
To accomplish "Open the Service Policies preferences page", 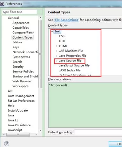I will (23, 71).
